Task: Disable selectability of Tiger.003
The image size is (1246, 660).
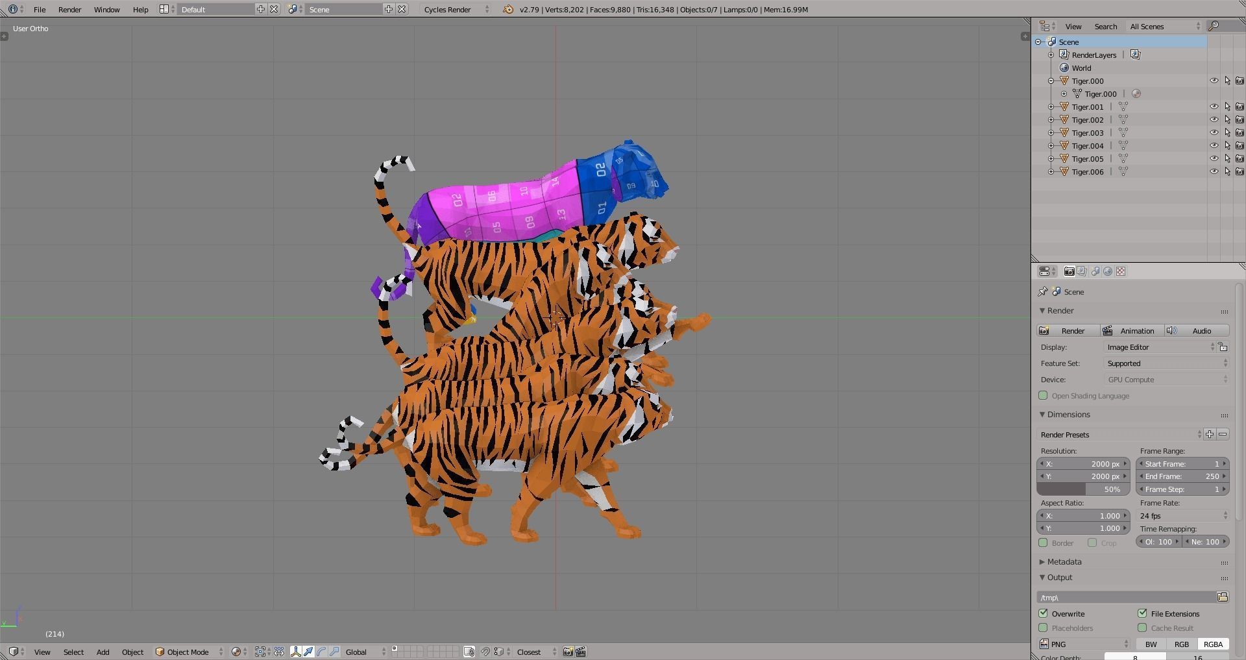Action: [1227, 132]
